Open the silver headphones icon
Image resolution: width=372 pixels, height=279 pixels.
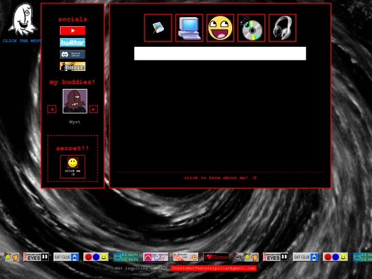282,28
